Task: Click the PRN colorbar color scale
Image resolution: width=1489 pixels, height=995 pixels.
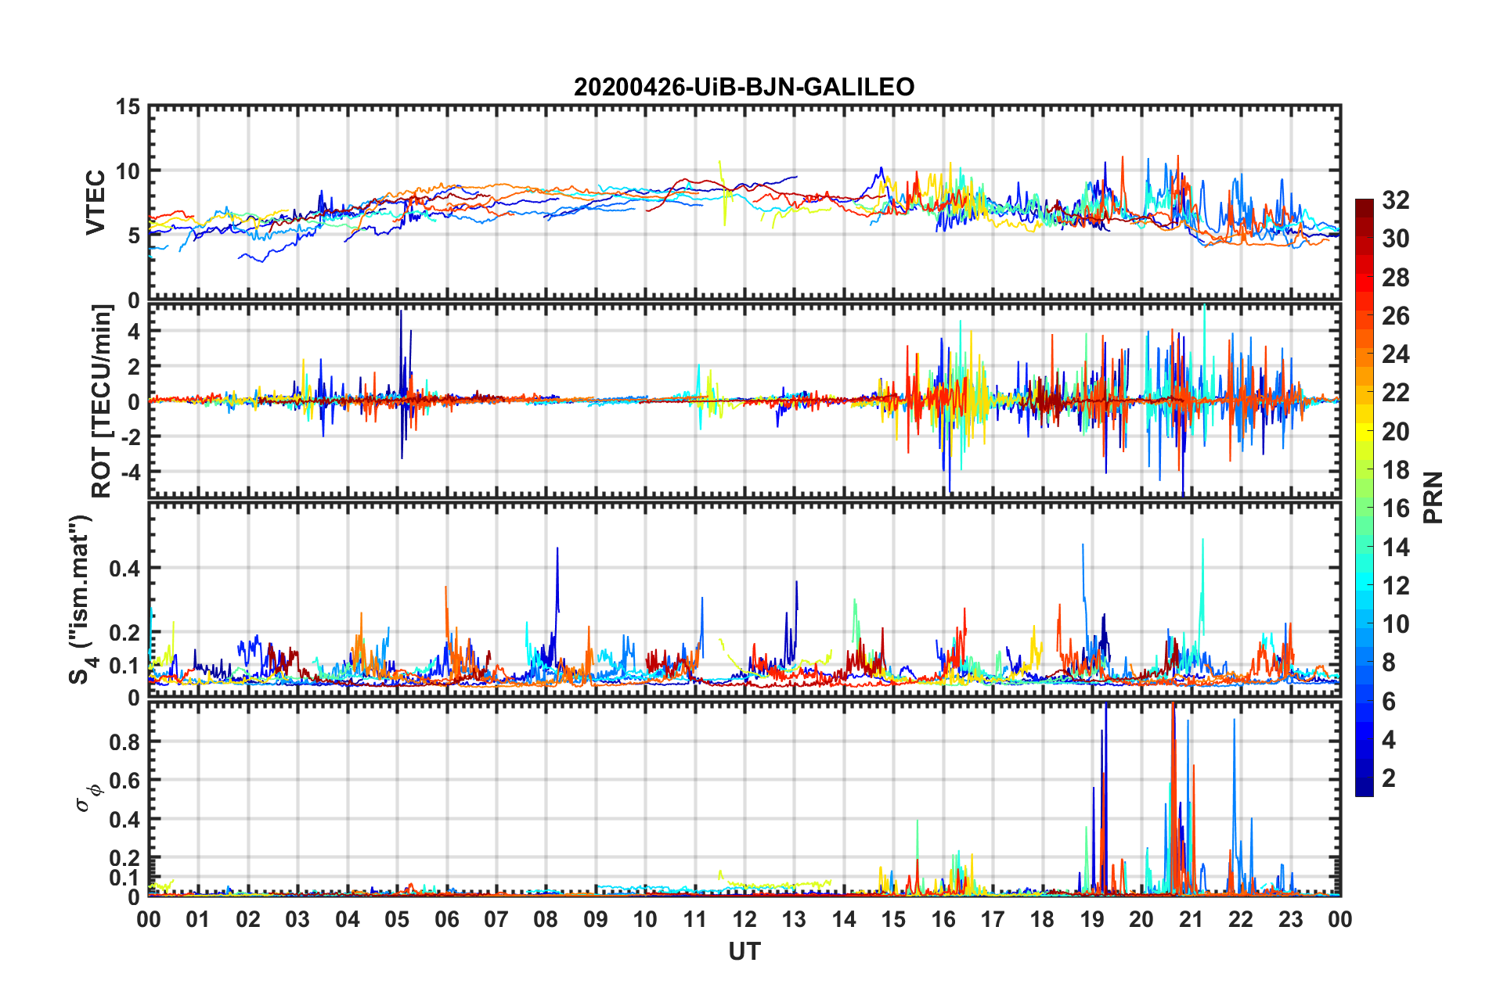Action: [x=1365, y=497]
